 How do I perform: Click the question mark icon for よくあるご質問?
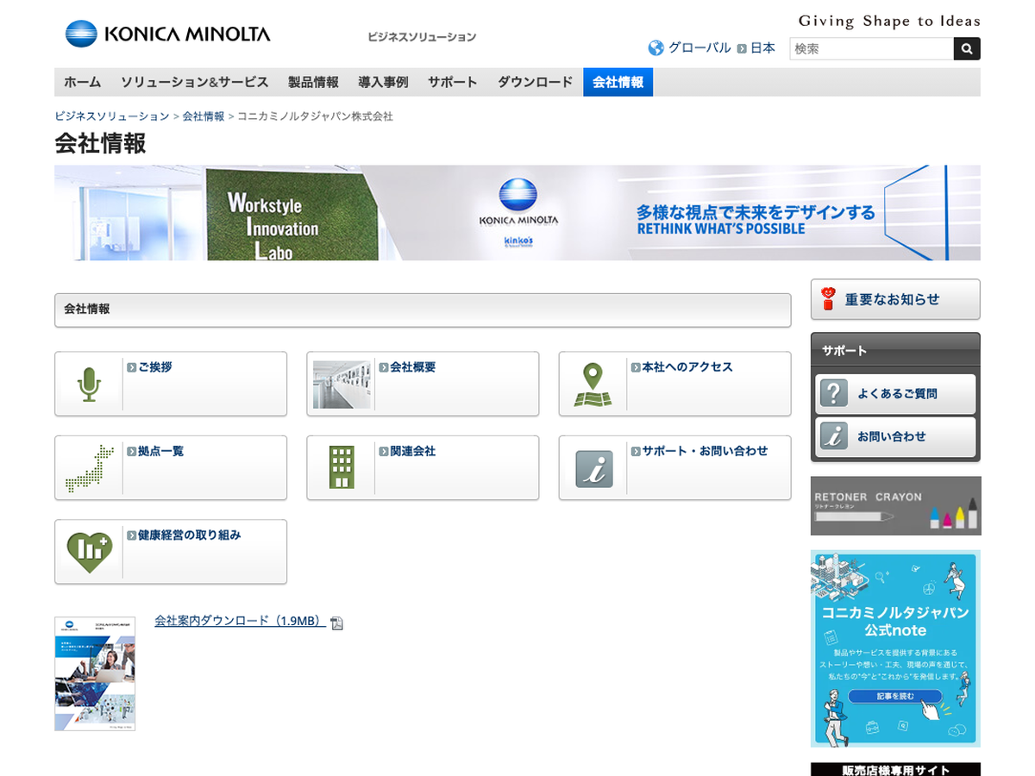834,393
